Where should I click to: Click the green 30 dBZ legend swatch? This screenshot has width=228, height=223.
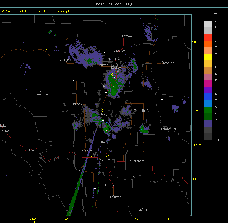(x=208, y=110)
